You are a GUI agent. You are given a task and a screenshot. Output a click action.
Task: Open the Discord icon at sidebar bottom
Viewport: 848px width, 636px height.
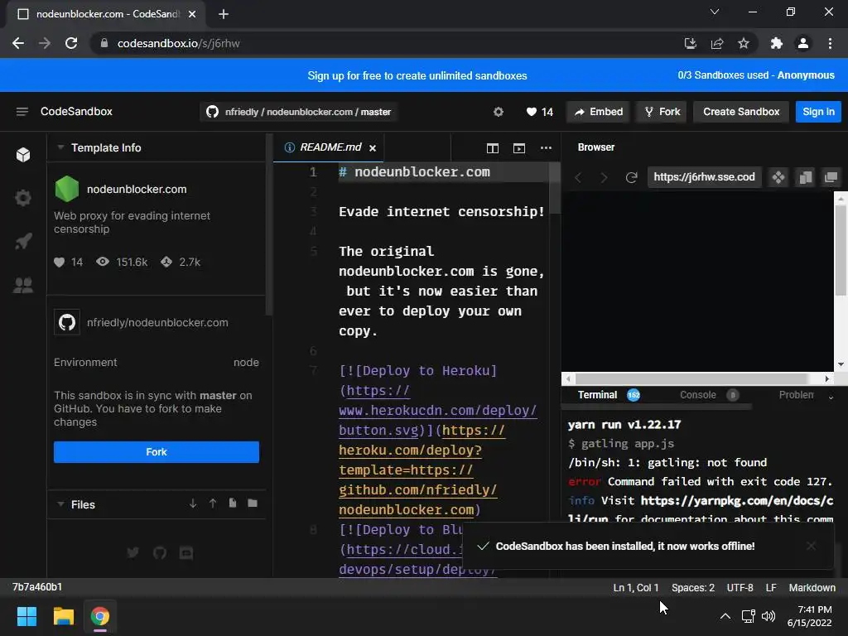point(186,552)
